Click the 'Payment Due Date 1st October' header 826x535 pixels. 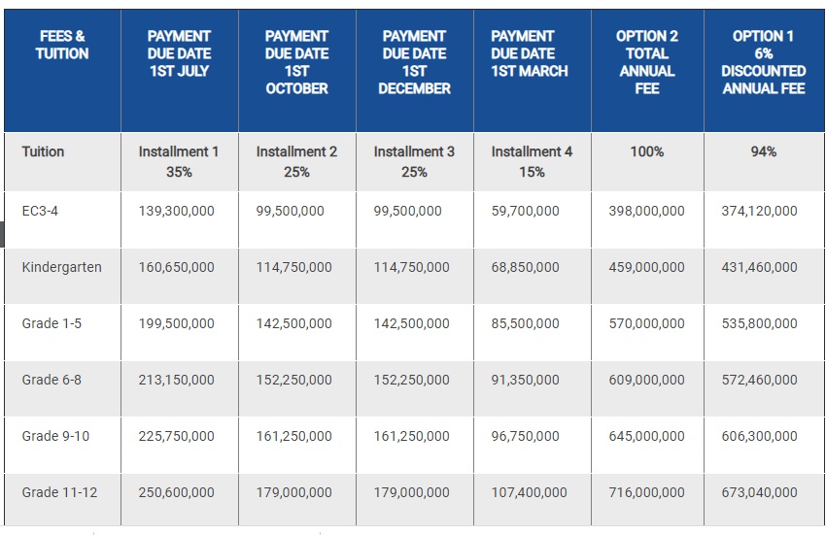coord(296,62)
